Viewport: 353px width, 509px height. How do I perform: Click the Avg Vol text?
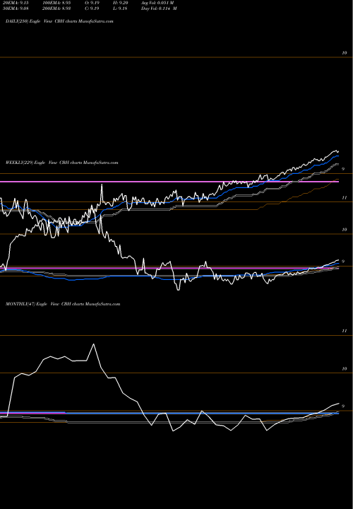(157, 2)
